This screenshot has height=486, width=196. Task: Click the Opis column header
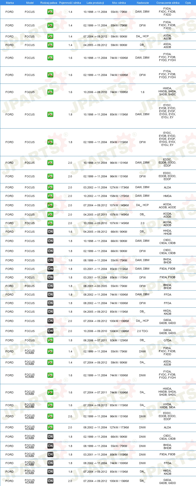(x=188, y=3)
